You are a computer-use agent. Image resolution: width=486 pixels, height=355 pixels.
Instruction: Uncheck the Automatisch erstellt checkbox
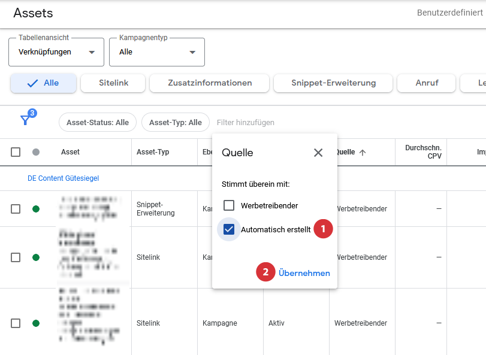(229, 229)
